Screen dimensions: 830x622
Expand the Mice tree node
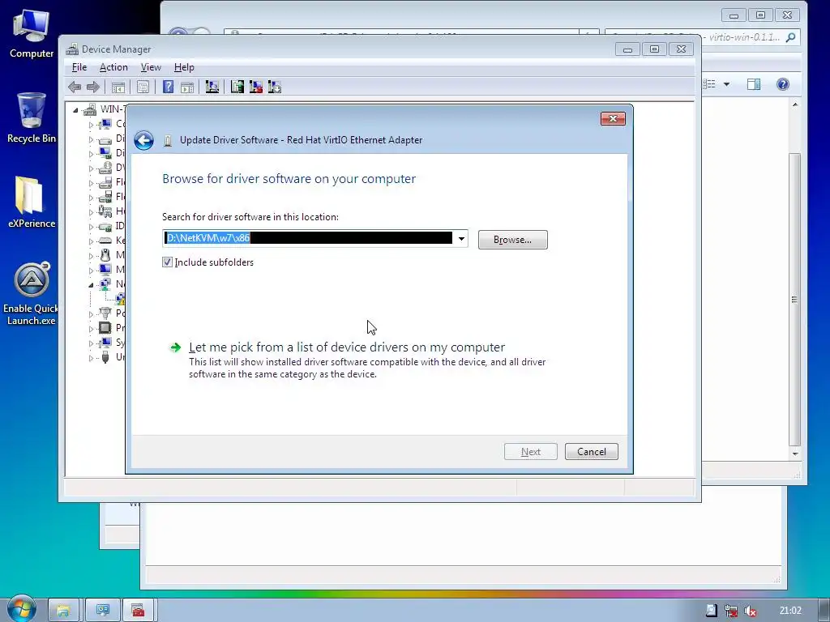coord(91,256)
